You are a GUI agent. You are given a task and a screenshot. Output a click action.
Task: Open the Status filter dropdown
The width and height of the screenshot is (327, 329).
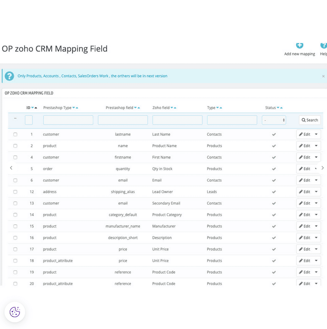(274, 120)
